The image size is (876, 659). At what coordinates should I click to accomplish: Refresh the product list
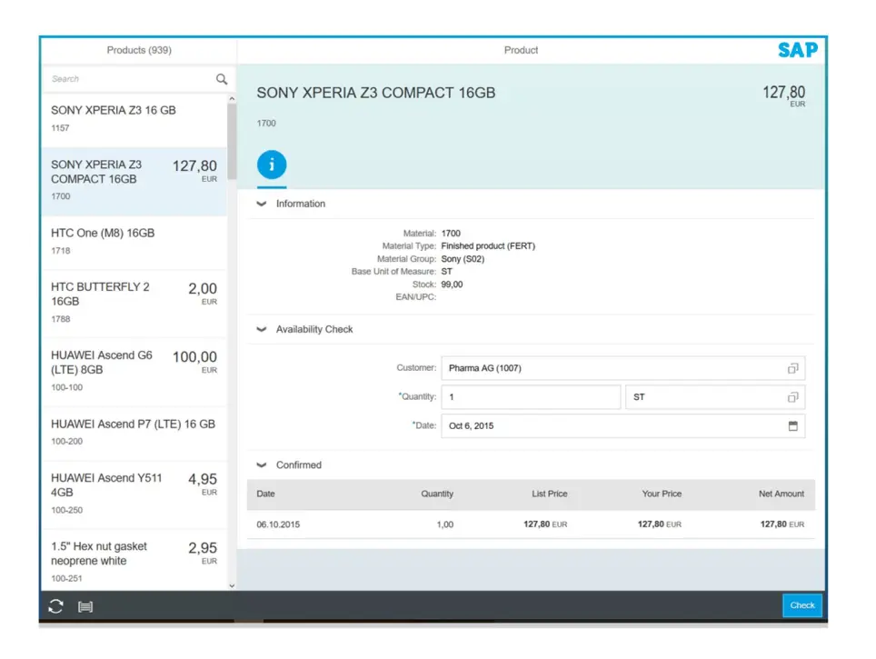pyautogui.click(x=55, y=606)
